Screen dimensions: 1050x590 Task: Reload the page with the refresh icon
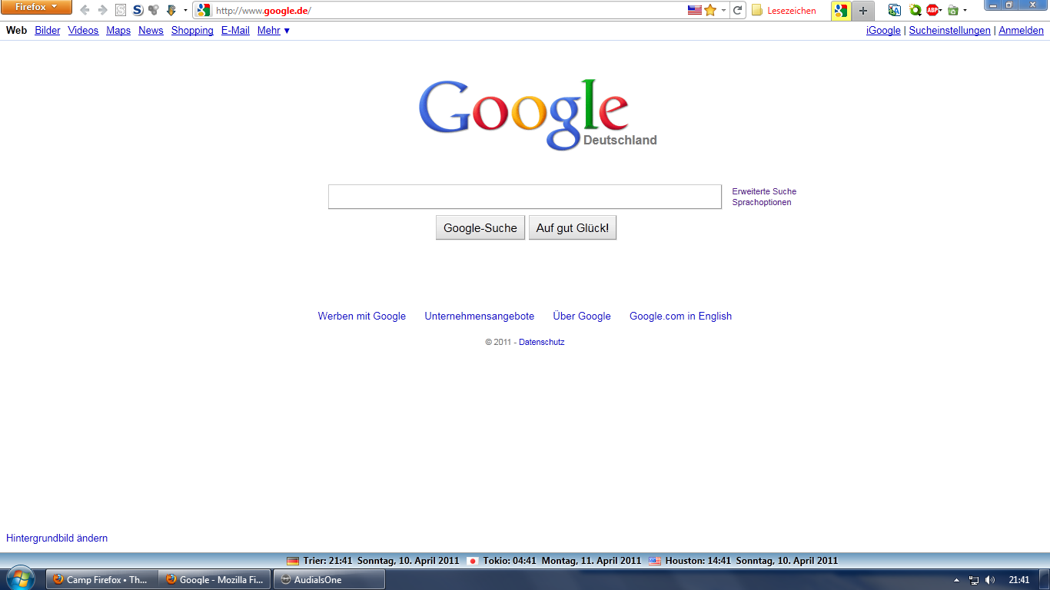tap(738, 11)
